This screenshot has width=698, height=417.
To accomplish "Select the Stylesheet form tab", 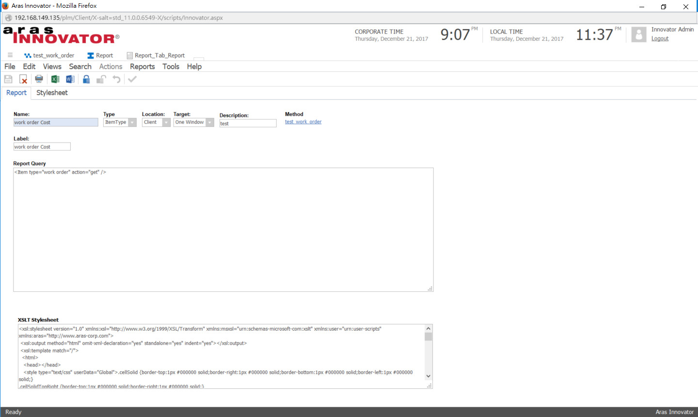I will pyautogui.click(x=52, y=93).
